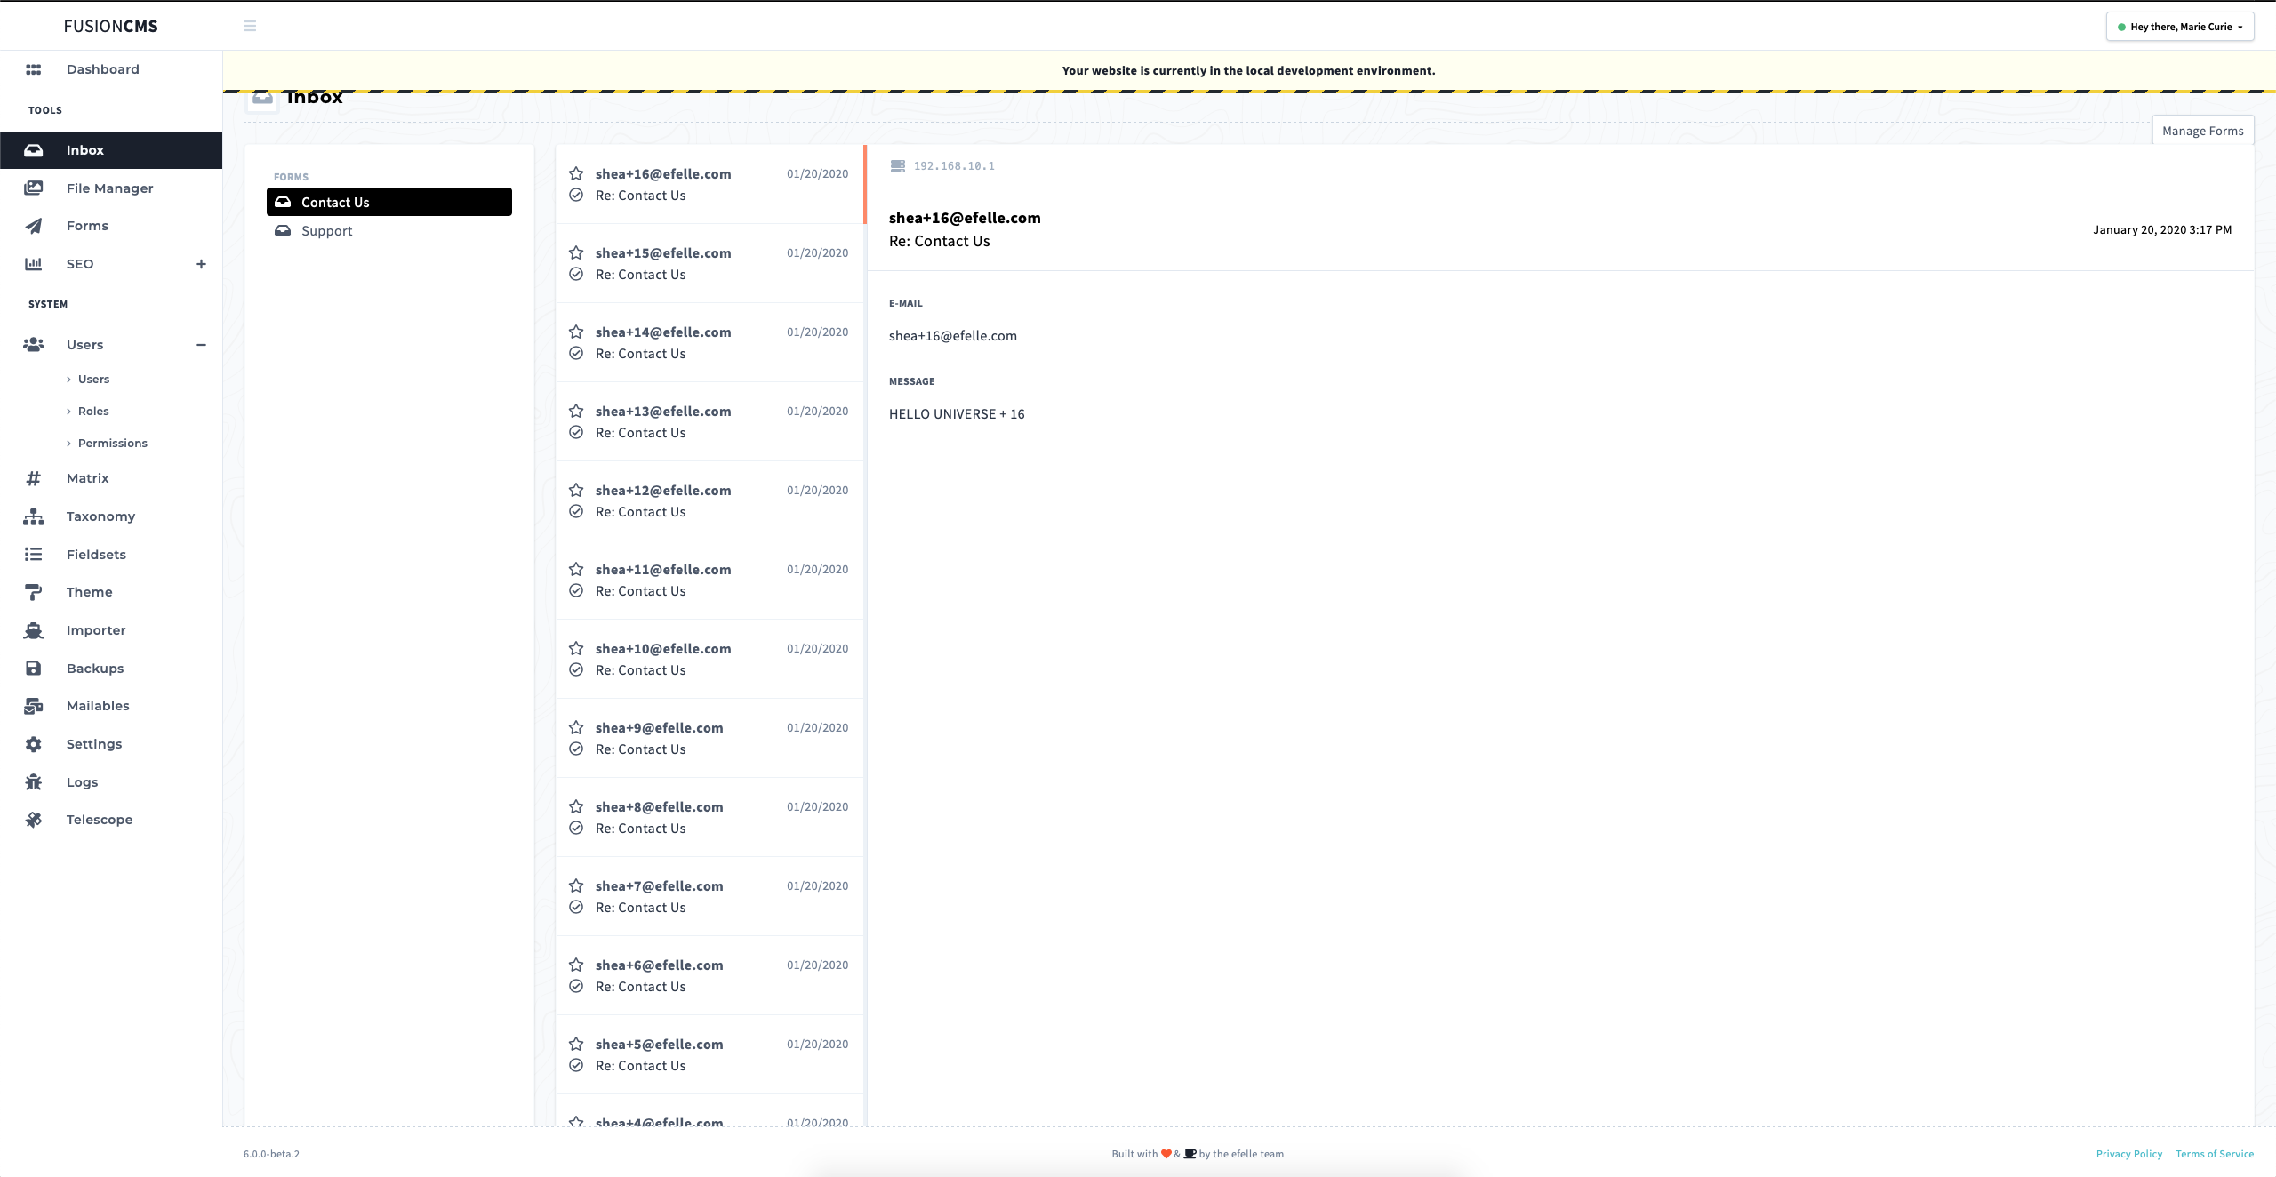Toggle read checkmark on shea+9@efelle.com message
Viewport: 2276px width, 1177px height.
click(x=576, y=749)
